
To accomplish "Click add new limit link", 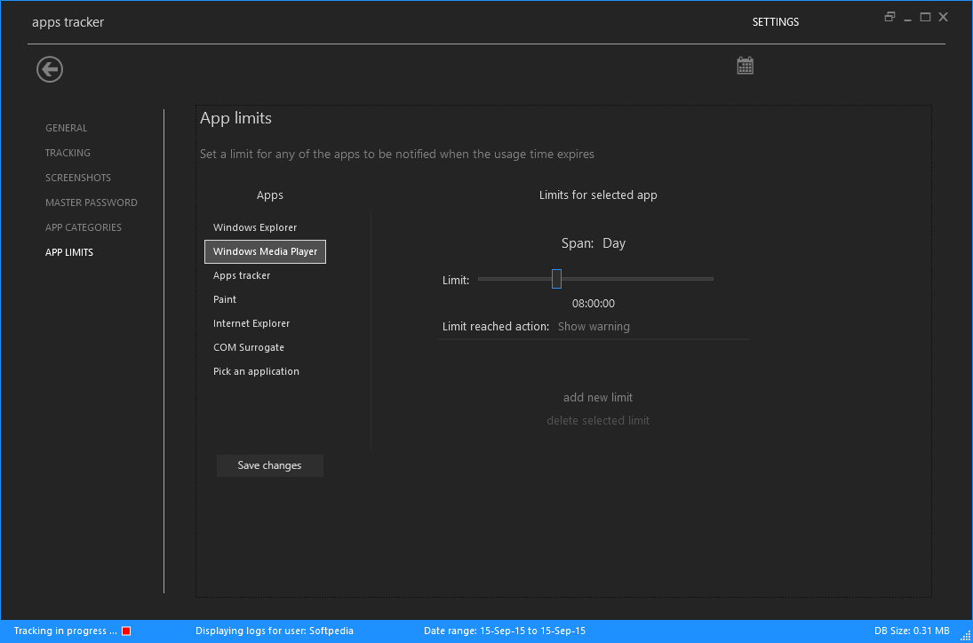I will [x=598, y=398].
